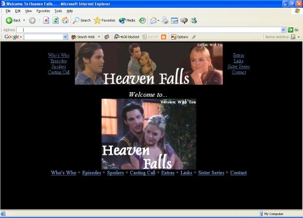Open the History toolbar icon

pyautogui.click(x=143, y=20)
